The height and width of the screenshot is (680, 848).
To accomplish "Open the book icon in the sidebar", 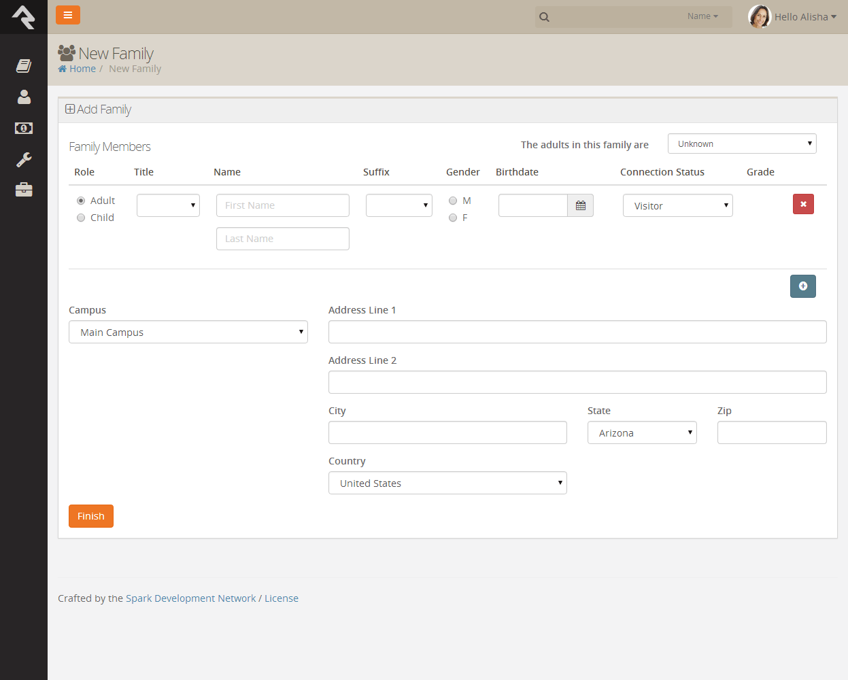I will [x=24, y=65].
